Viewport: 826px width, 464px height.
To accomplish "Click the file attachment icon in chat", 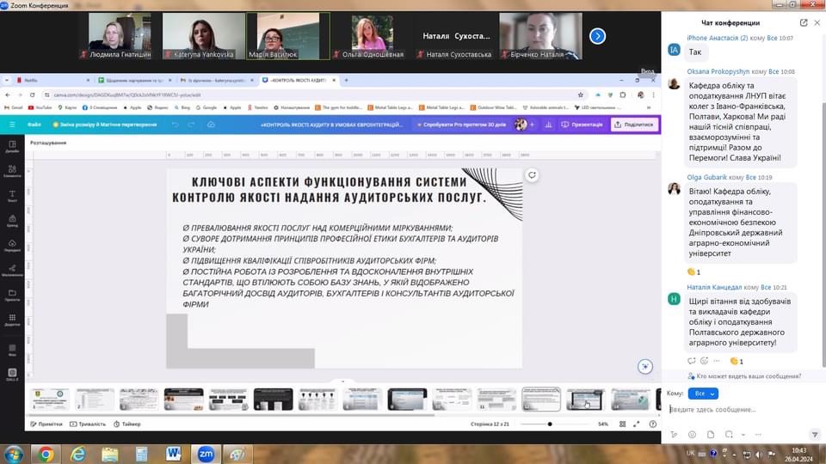I will click(711, 435).
